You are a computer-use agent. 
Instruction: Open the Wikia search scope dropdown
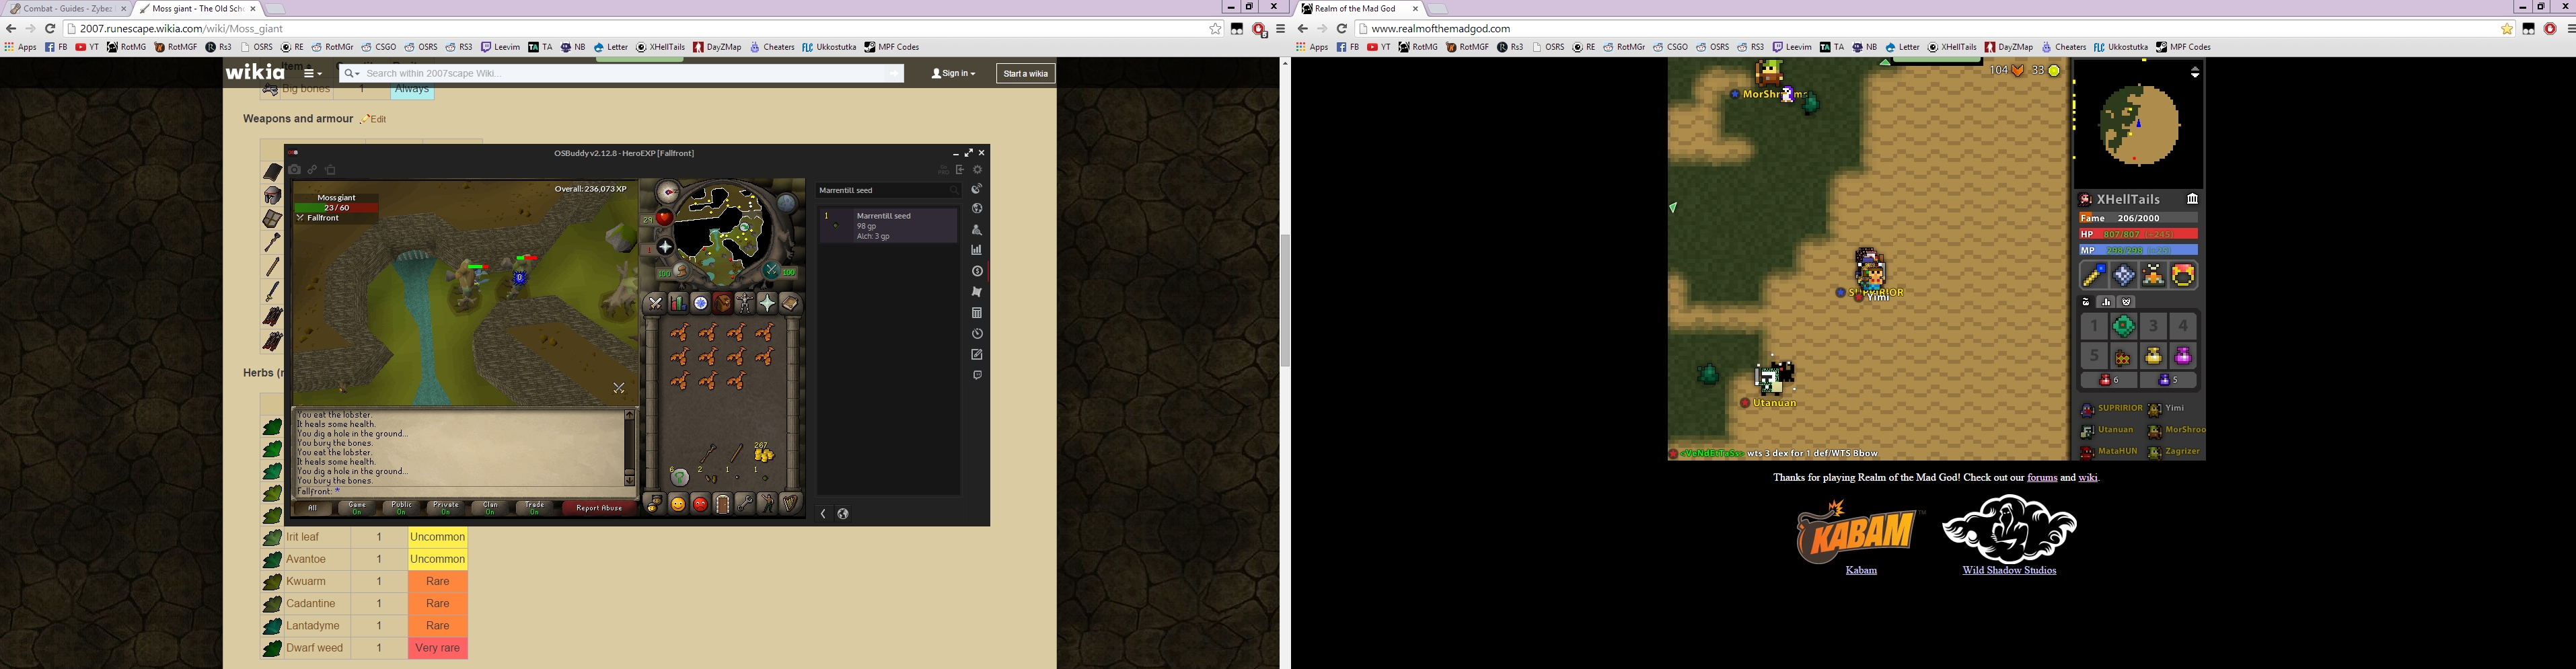coord(351,73)
